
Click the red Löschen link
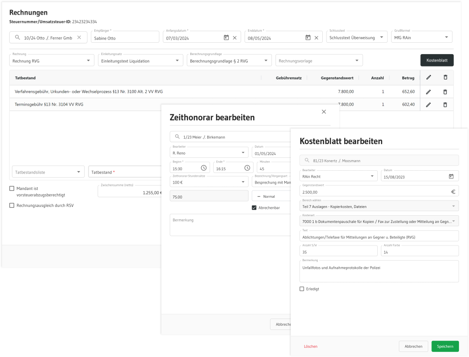pyautogui.click(x=310, y=346)
